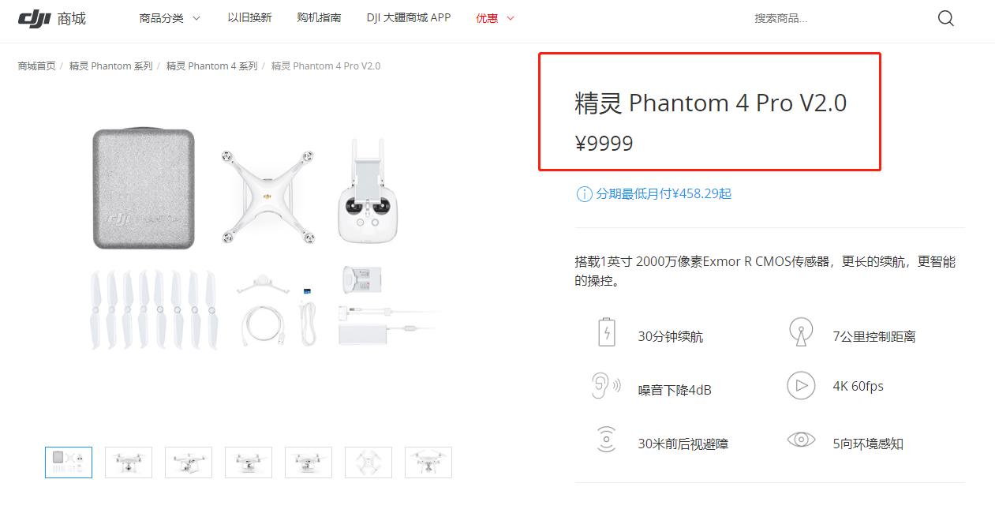The image size is (995, 513).
Task: Open the 购机指南 menu item
Action: (x=319, y=17)
